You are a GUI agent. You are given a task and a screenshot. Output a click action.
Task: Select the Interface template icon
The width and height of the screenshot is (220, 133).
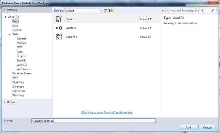pyautogui.click(x=59, y=28)
